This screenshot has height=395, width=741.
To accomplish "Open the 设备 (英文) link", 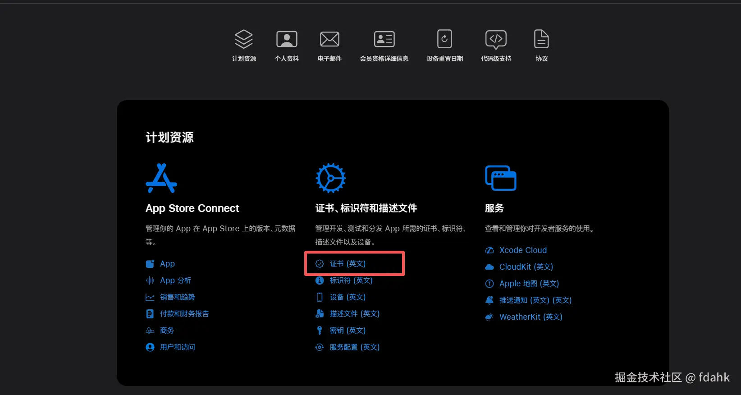I will pyautogui.click(x=348, y=297).
